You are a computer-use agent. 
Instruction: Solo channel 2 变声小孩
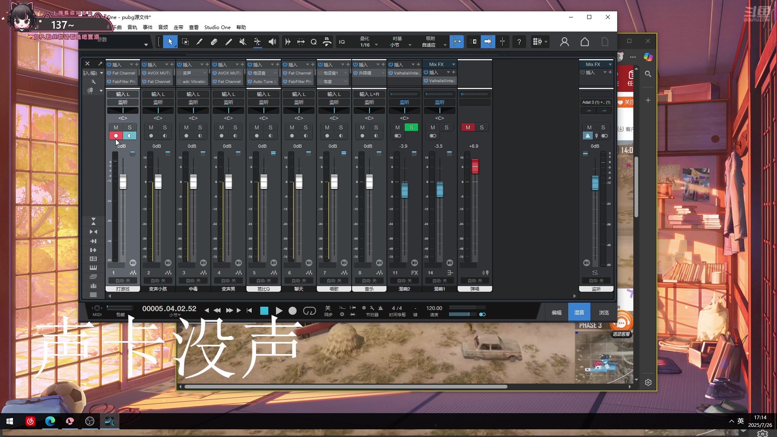tap(165, 127)
